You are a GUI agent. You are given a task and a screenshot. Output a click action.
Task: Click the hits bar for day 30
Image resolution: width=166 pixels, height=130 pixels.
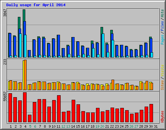(x=150, y=38)
